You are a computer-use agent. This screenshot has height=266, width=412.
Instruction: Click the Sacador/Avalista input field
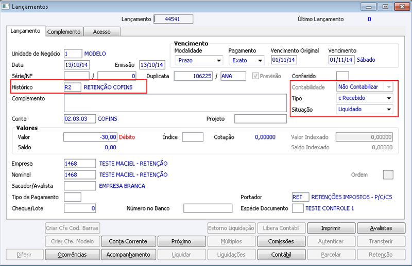pyautogui.click(x=80, y=186)
